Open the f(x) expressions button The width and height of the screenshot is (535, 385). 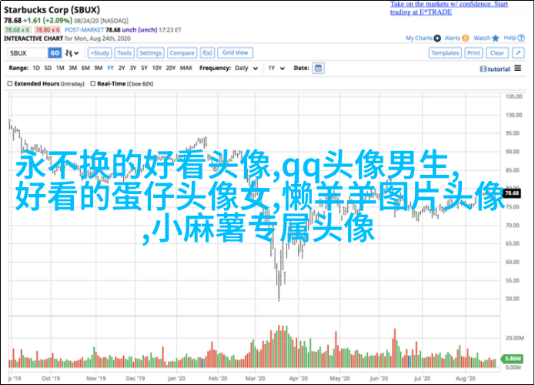[207, 53]
